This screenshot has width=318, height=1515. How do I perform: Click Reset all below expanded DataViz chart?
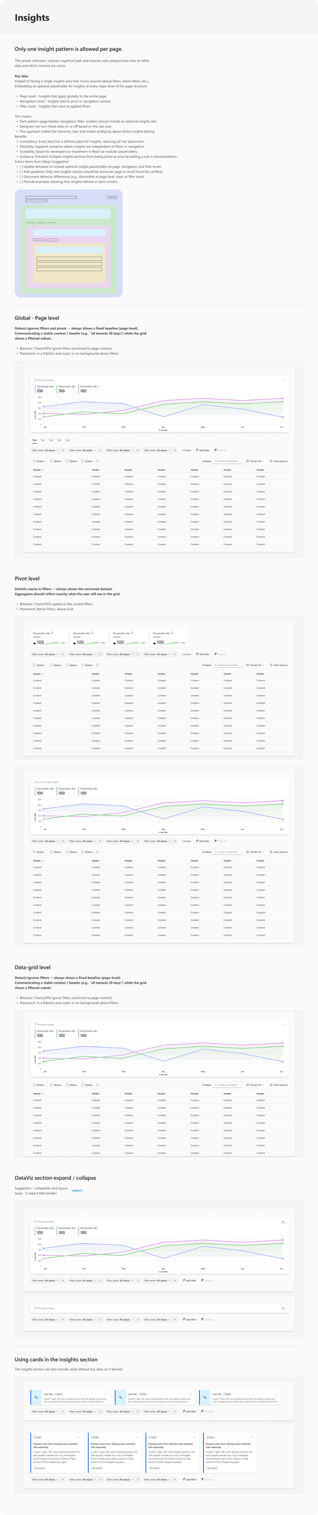pyautogui.click(x=208, y=1281)
